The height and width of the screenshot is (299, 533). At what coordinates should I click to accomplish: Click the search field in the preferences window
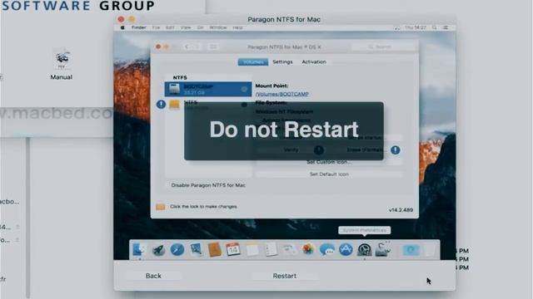coord(383,47)
